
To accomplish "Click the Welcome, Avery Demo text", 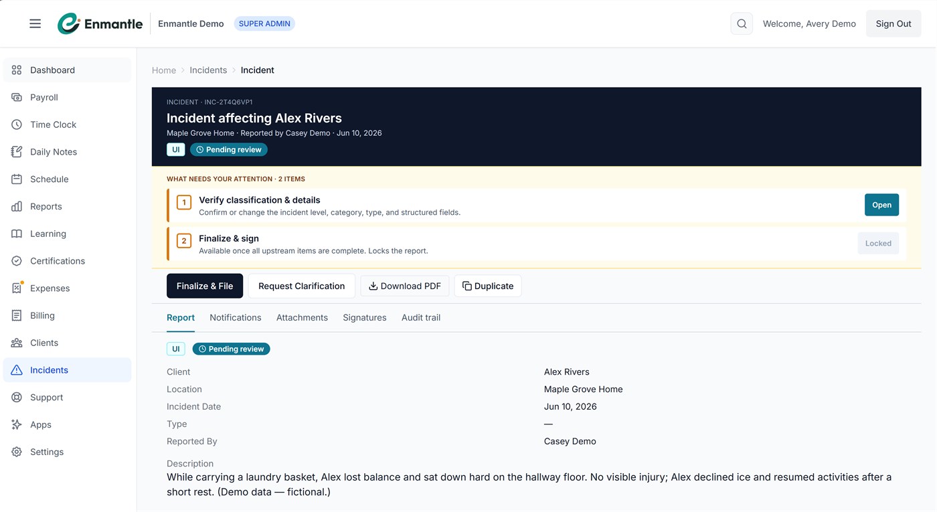I will tap(809, 23).
